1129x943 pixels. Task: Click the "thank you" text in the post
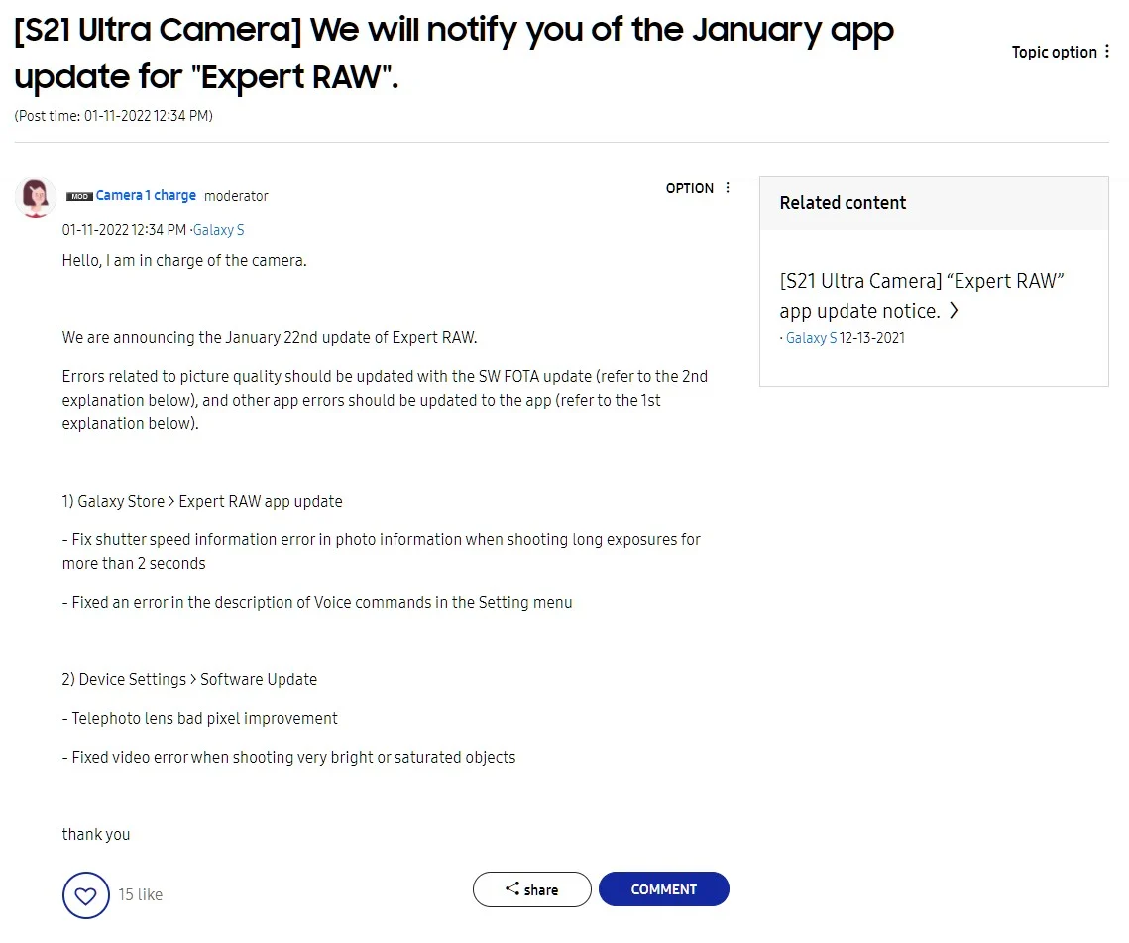pyautogui.click(x=96, y=835)
